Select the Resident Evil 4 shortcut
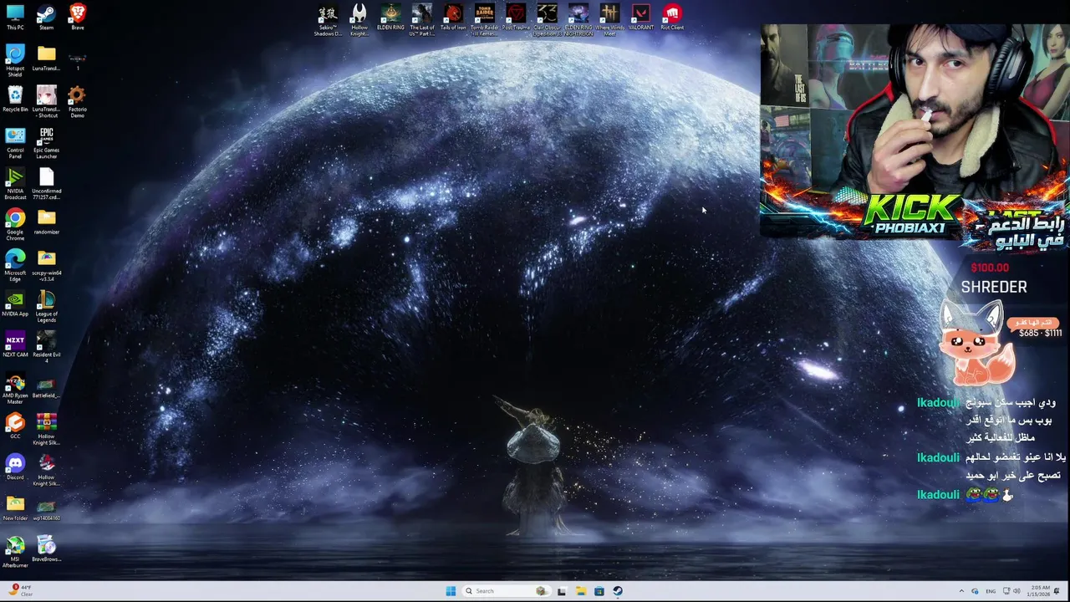 pos(46,348)
